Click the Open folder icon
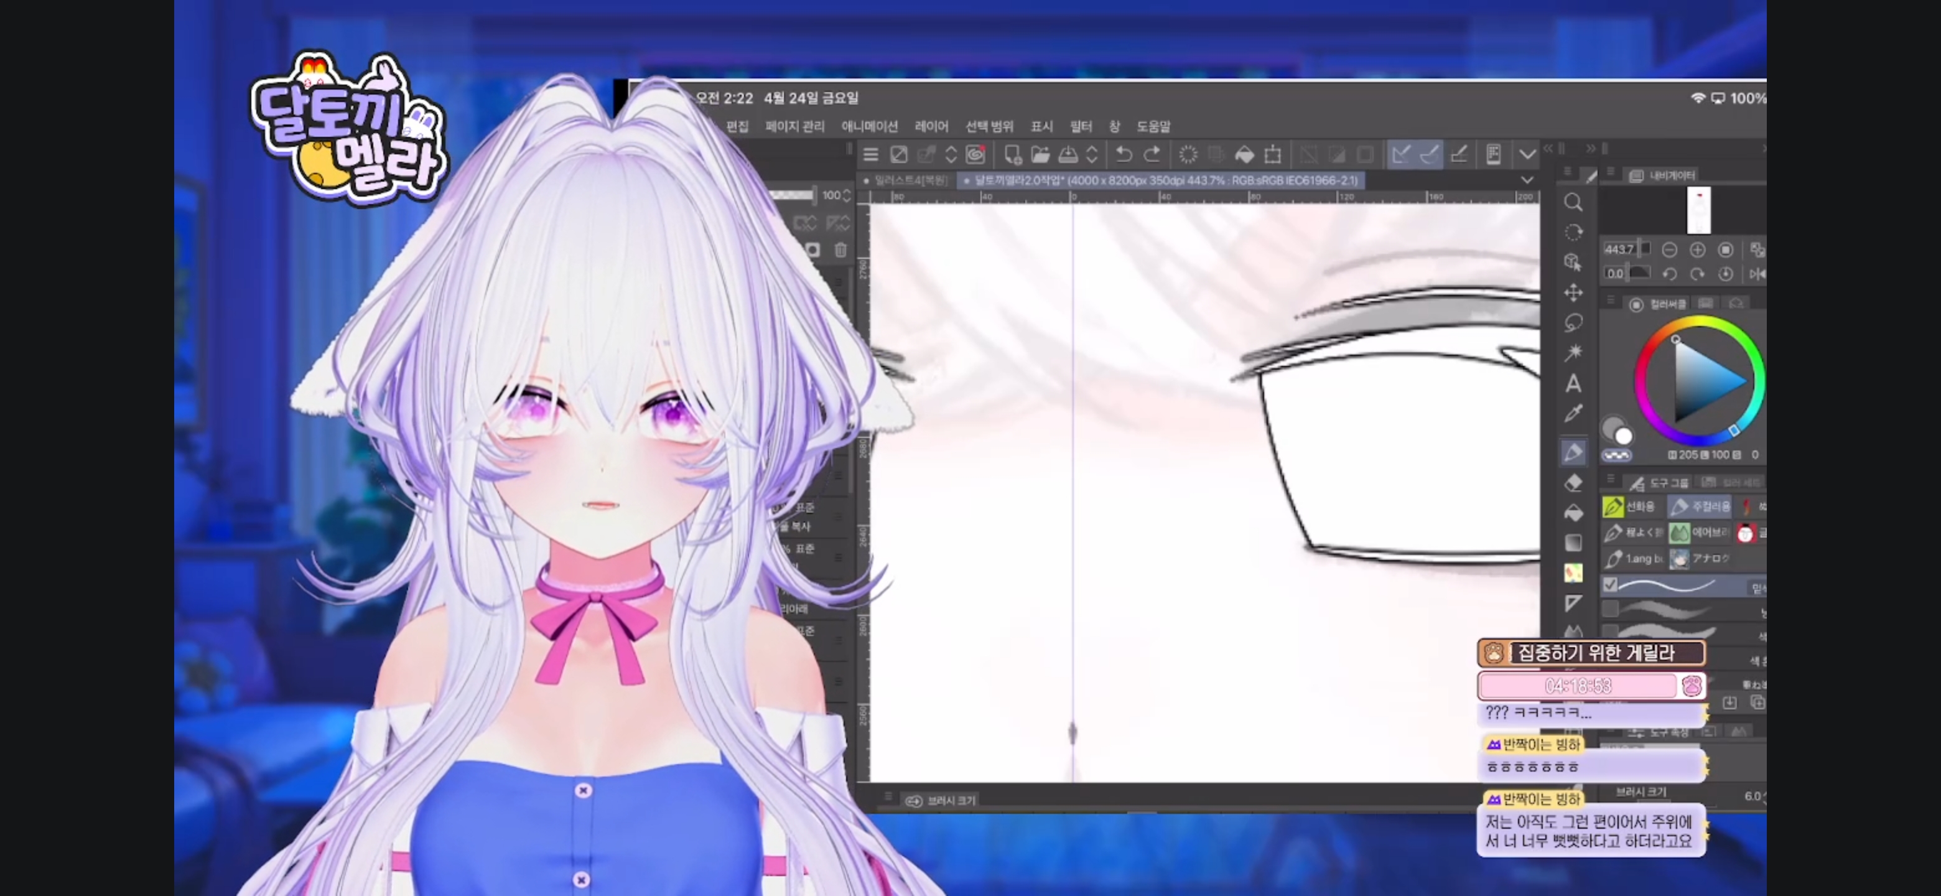 (1040, 155)
